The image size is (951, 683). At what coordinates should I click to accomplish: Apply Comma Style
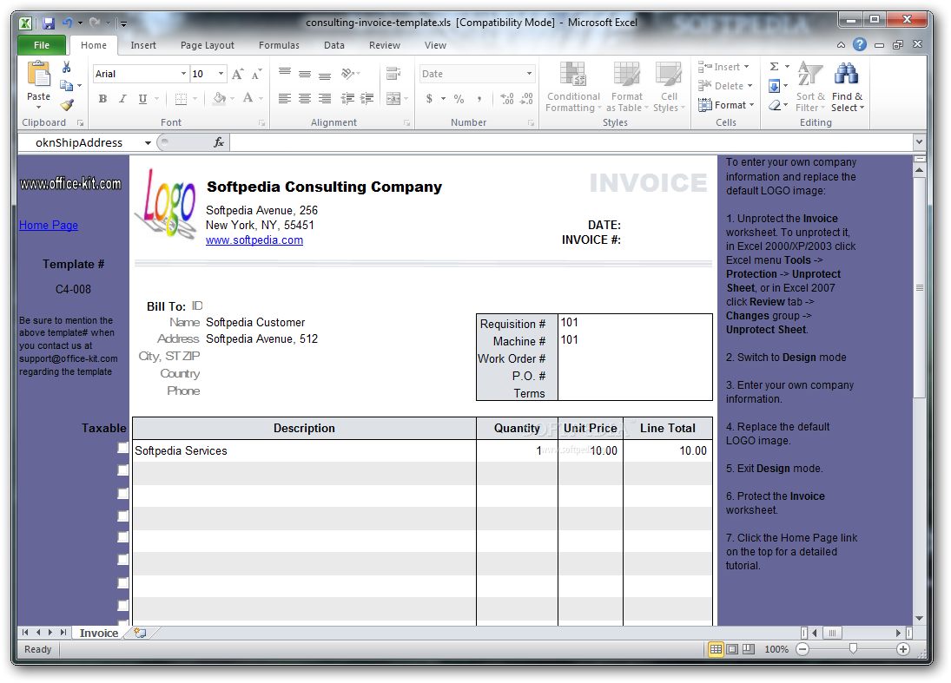coord(479,99)
